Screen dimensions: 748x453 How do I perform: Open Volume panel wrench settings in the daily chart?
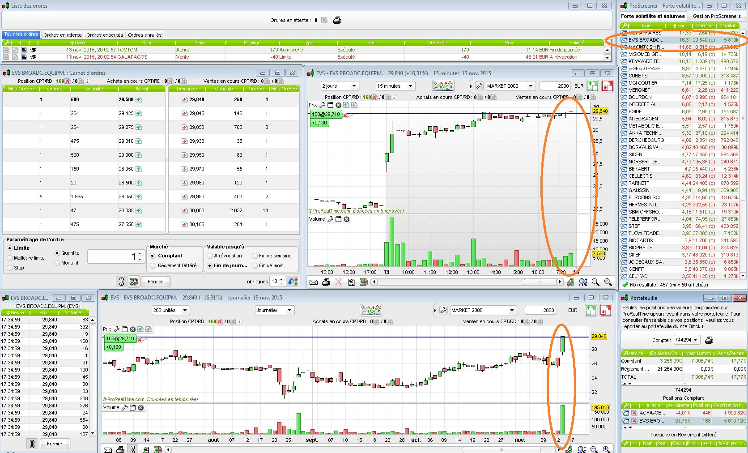125,408
